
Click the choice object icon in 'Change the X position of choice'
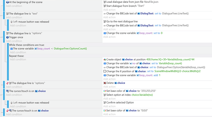point(136,71)
